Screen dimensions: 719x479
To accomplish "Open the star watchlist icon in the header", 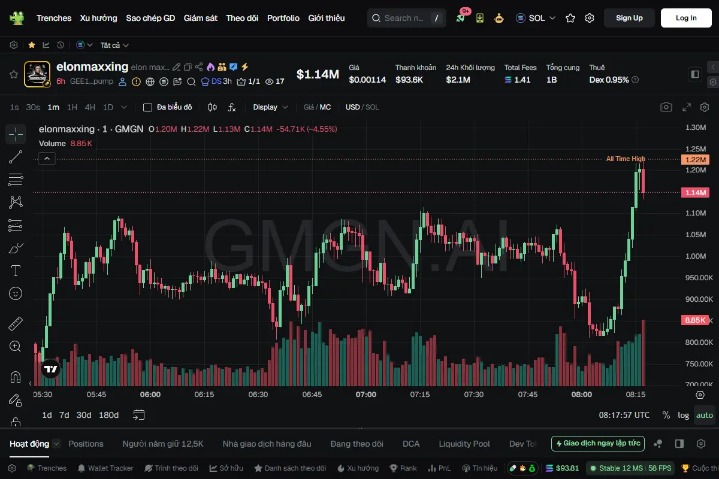I will [x=570, y=18].
